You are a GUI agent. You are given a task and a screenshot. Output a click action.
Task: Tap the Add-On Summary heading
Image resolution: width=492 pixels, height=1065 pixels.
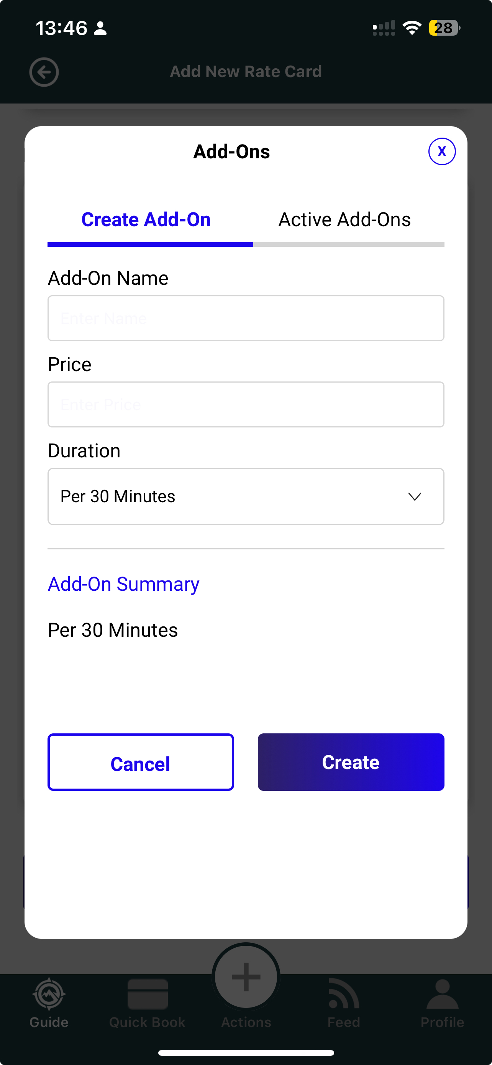(x=123, y=584)
